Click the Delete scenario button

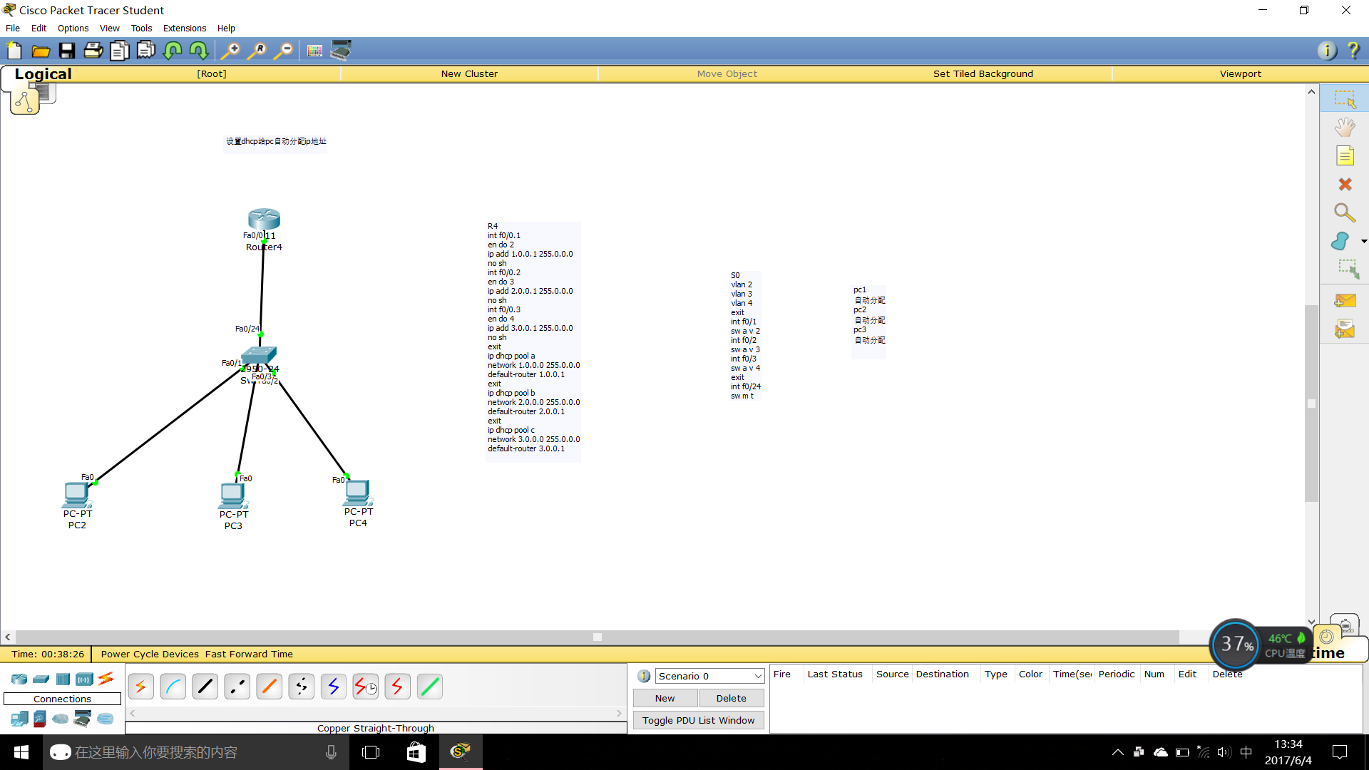(x=732, y=698)
